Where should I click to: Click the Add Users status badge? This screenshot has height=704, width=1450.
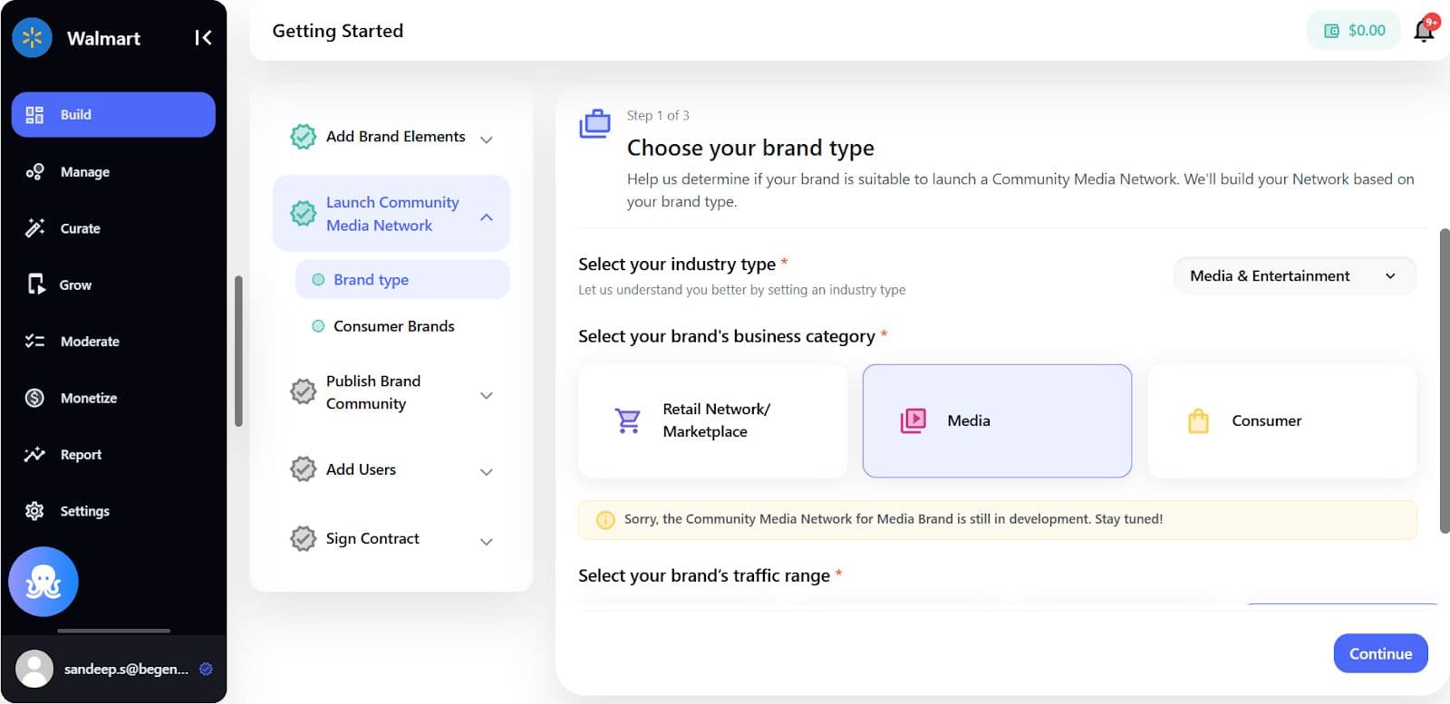(303, 469)
